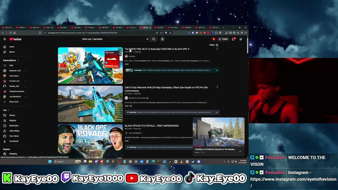Add RAPID FIRE video to queue

coord(120,54)
